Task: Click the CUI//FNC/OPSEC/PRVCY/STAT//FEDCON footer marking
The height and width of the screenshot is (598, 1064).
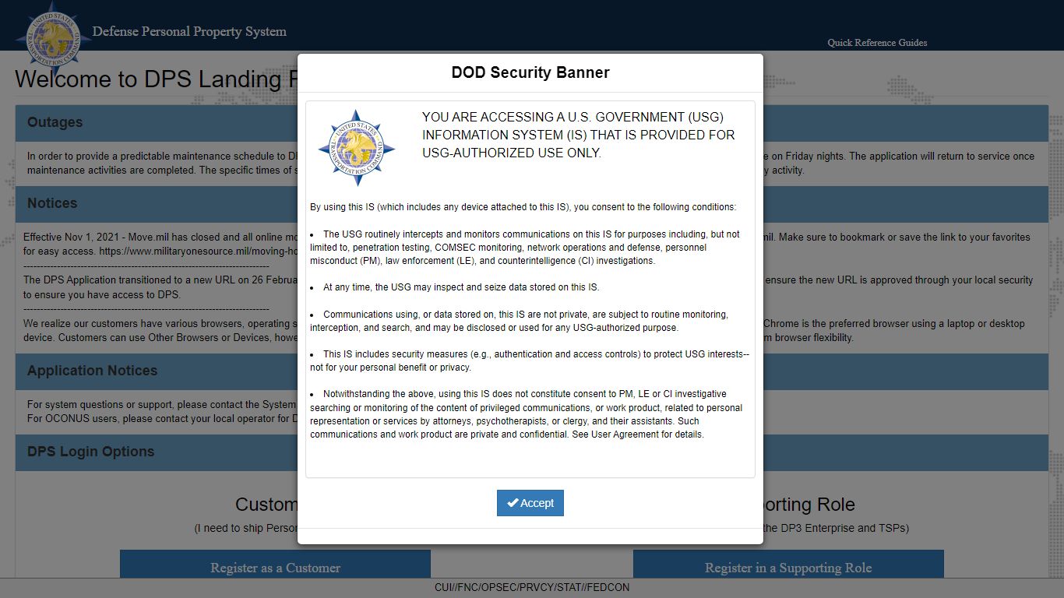Action: [x=532, y=588]
